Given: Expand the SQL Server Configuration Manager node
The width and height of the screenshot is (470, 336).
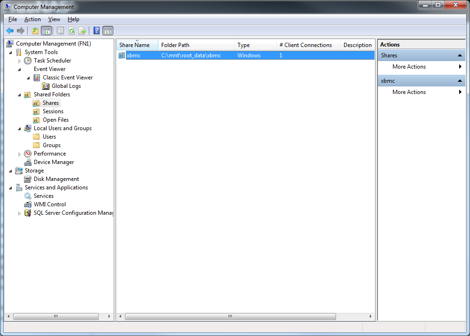Looking at the screenshot, I should coord(19,213).
